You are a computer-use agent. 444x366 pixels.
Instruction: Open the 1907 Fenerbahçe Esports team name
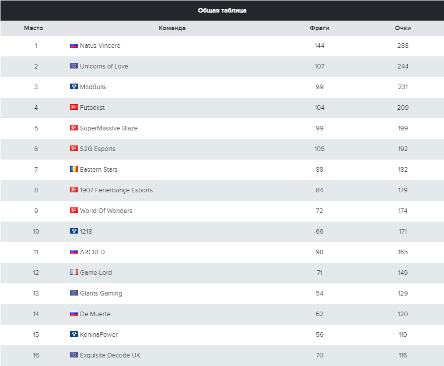pyautogui.click(x=116, y=190)
